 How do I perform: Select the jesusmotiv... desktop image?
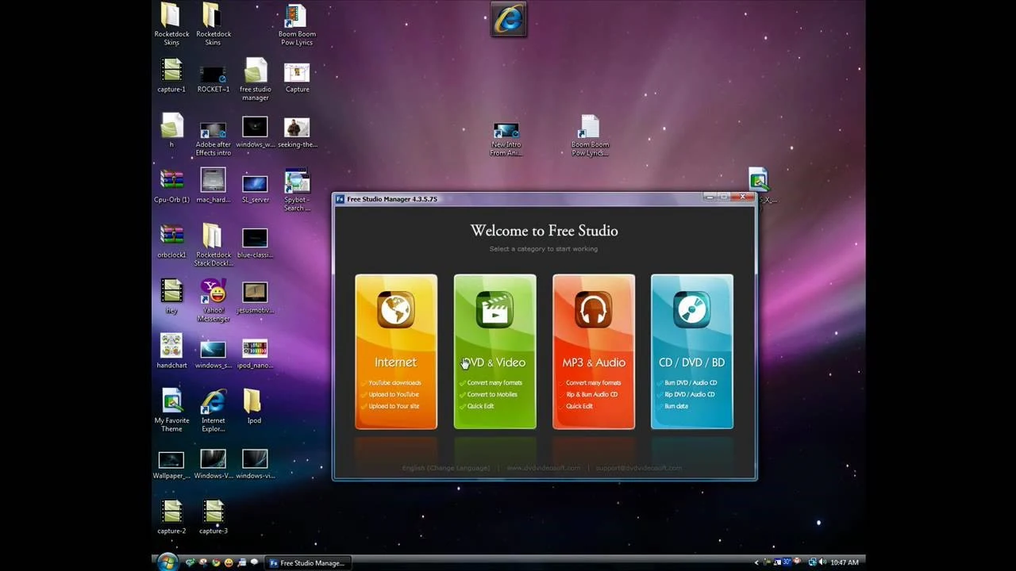(x=255, y=297)
